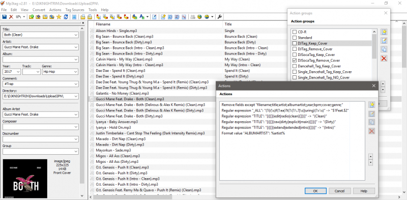
Task: Click the Options wrench toolbar icon
Action: 220,17
